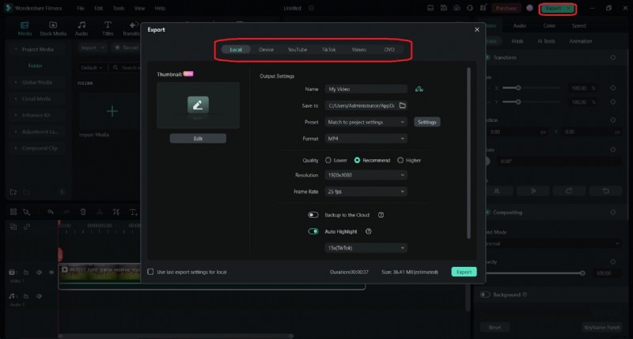This screenshot has height=339, width=633.
Task: Click the auto link icon above timeline tracks
Action: point(27,227)
